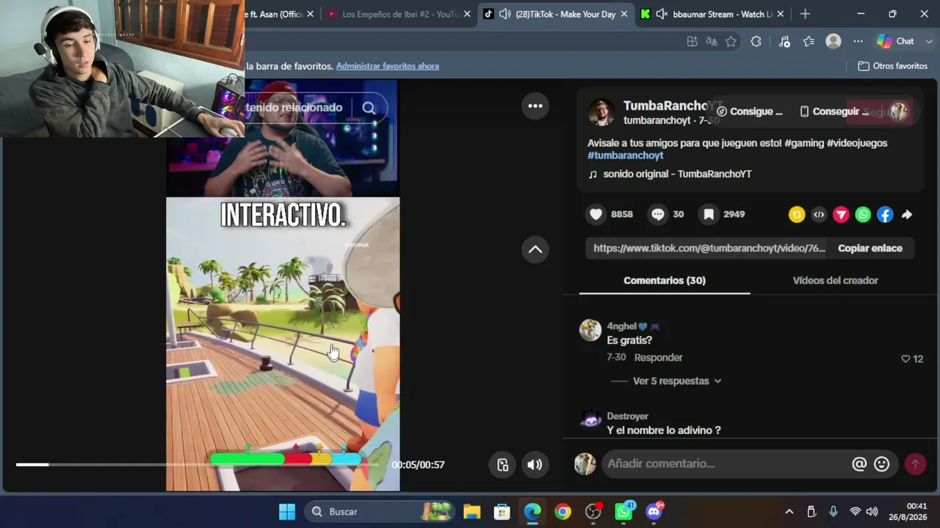This screenshot has height=528, width=940.
Task: Open the browser profile avatar
Action: click(x=833, y=42)
